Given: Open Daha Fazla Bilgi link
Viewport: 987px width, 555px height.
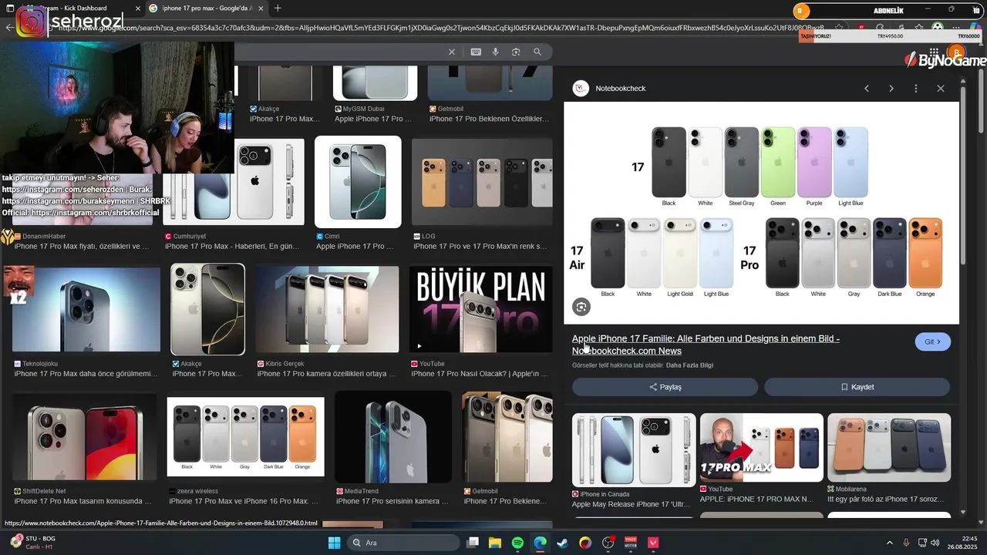Looking at the screenshot, I should click(689, 365).
